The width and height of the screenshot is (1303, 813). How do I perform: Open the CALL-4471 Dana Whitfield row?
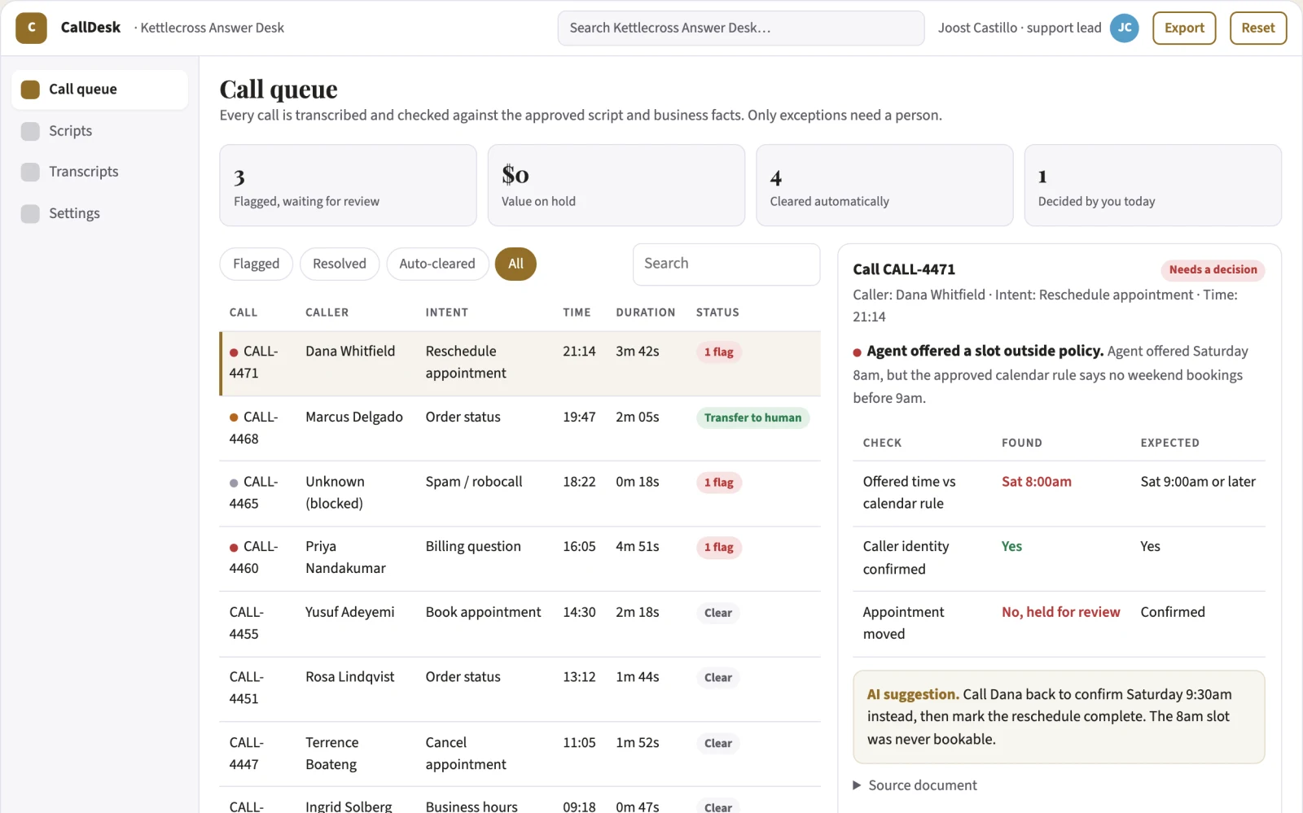(x=520, y=363)
